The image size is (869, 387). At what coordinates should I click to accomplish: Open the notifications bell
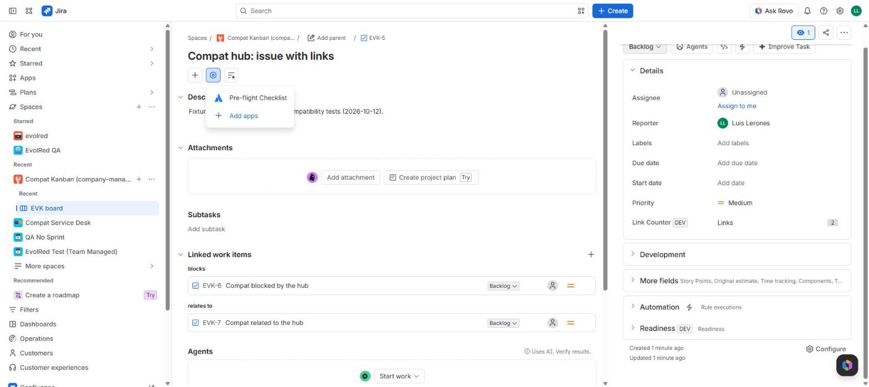point(807,11)
